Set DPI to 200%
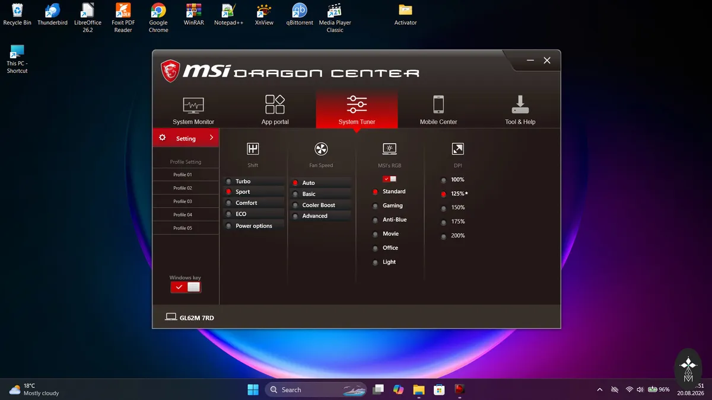 pyautogui.click(x=452, y=236)
